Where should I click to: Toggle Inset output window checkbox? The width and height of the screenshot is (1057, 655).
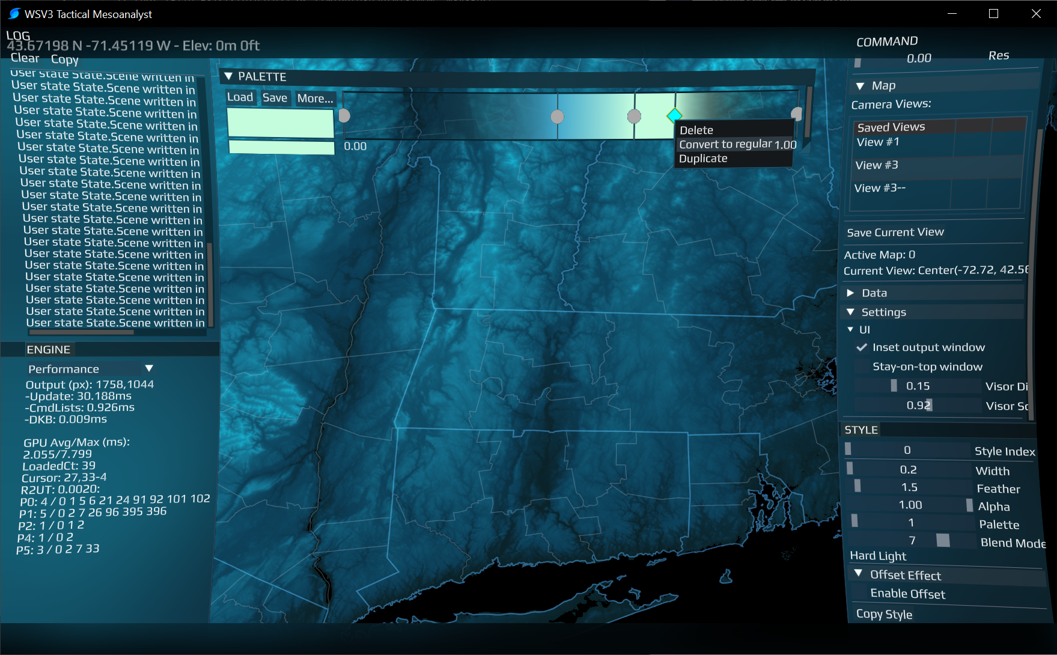[862, 347]
